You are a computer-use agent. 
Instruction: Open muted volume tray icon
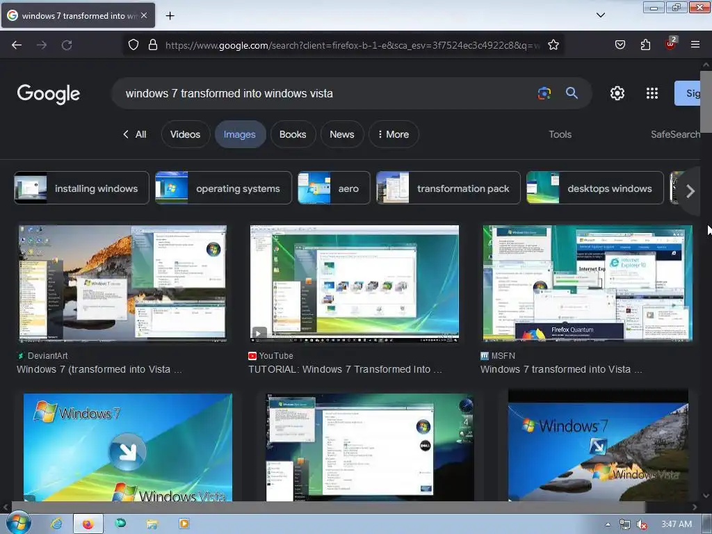642,524
